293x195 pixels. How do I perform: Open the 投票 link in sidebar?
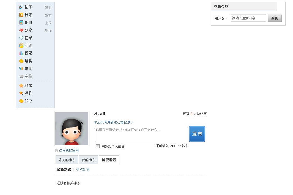pos(28,53)
